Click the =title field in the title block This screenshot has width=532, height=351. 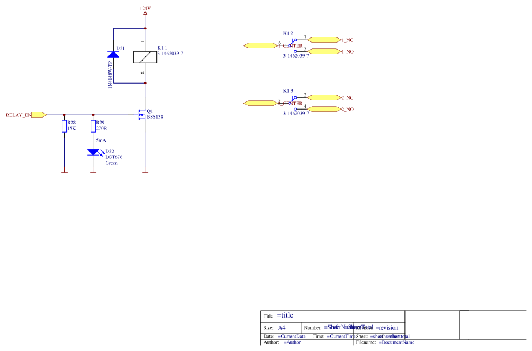(286, 315)
